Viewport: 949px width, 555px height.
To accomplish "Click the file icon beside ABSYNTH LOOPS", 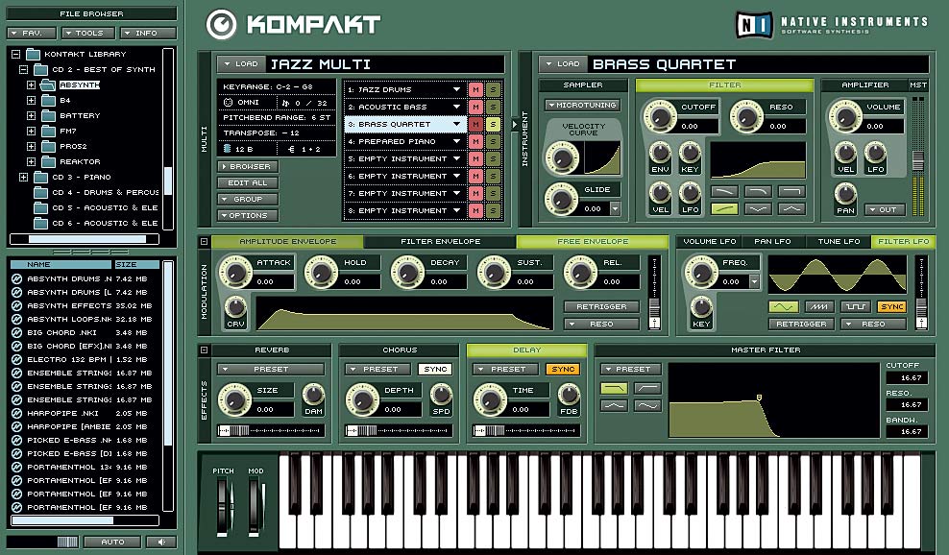I will (x=17, y=319).
